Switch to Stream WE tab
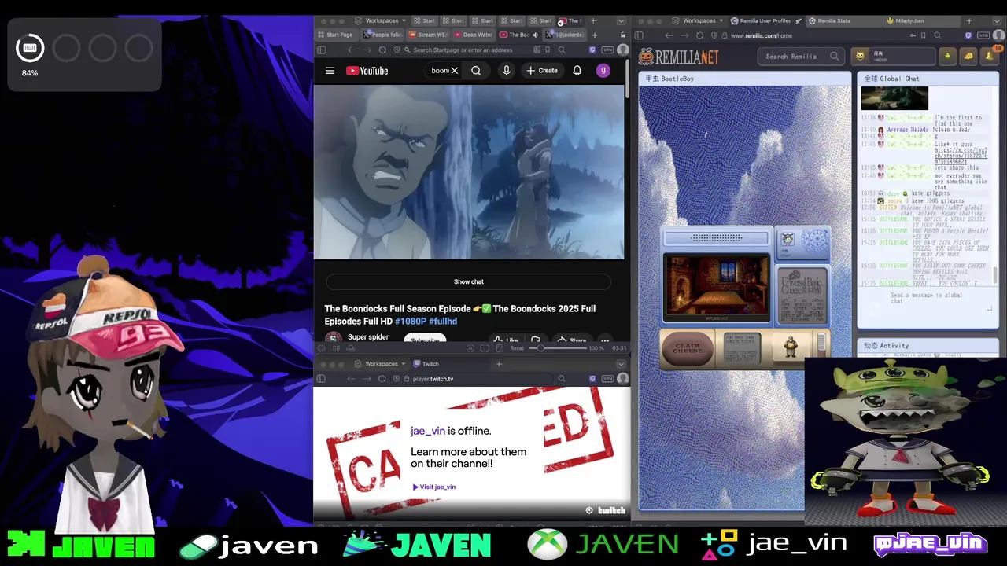The width and height of the screenshot is (1007, 566). coord(429,35)
